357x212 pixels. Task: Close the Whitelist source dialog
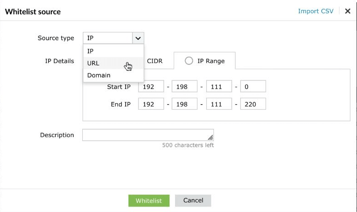tap(348, 11)
